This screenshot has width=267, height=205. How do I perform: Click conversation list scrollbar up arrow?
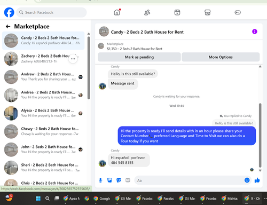coord(89,34)
